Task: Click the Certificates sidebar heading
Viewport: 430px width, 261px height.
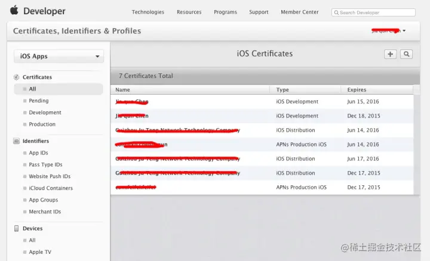Action: (37, 77)
